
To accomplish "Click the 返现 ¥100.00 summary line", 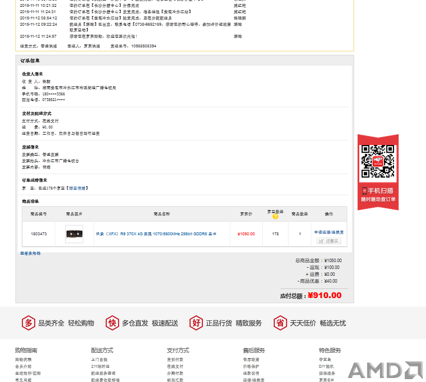I will point(323,267).
